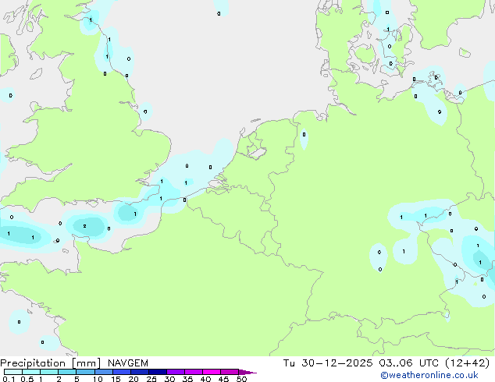Click the '03..06 UTC' time range text

409,363
